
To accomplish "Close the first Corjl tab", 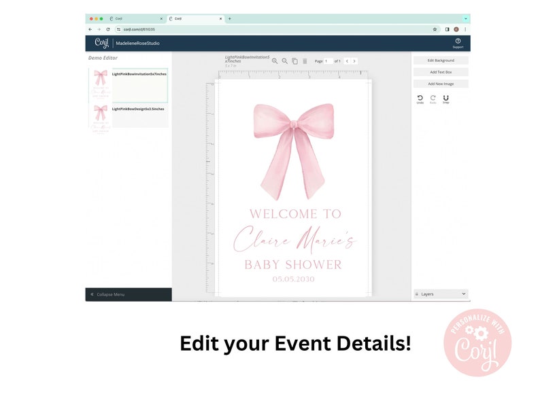I will (x=161, y=18).
